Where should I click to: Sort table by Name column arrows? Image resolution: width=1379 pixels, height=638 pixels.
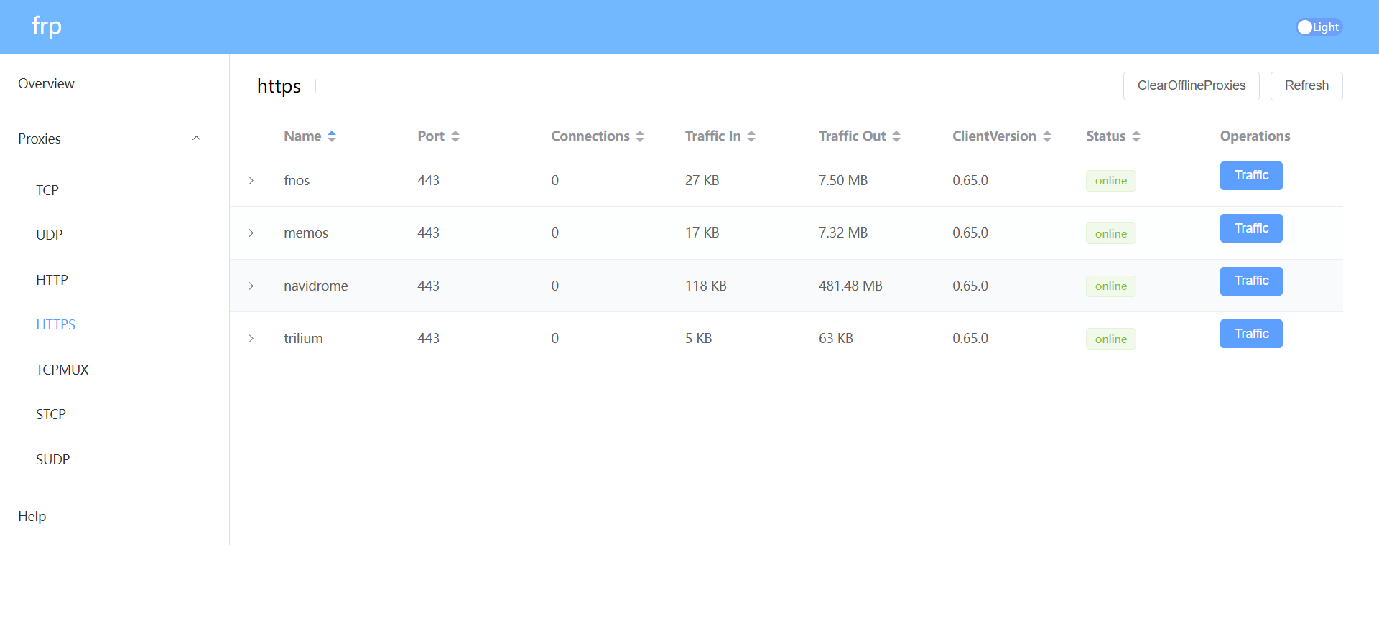(332, 136)
